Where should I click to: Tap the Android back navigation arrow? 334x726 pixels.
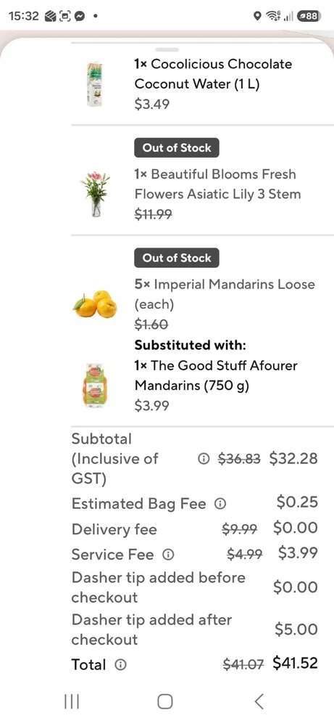pyautogui.click(x=259, y=701)
